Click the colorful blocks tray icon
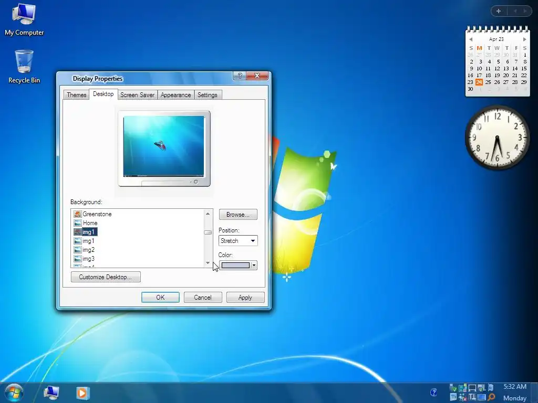The height and width of the screenshot is (403, 538). pos(462,388)
